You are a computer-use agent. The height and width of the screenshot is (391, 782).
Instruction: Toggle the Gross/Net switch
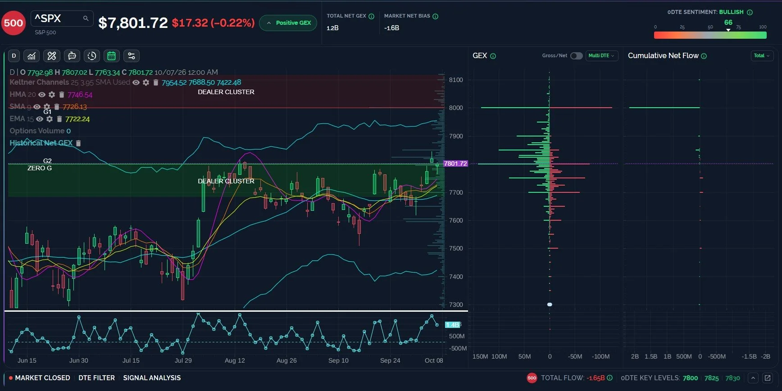[576, 56]
